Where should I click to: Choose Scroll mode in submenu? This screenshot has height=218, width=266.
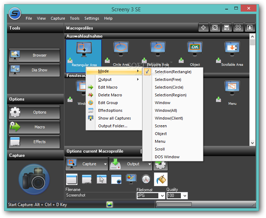point(173,149)
